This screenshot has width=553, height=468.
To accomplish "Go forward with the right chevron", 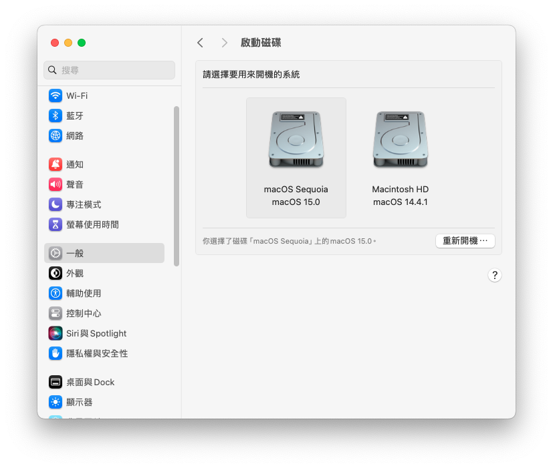I will point(224,43).
